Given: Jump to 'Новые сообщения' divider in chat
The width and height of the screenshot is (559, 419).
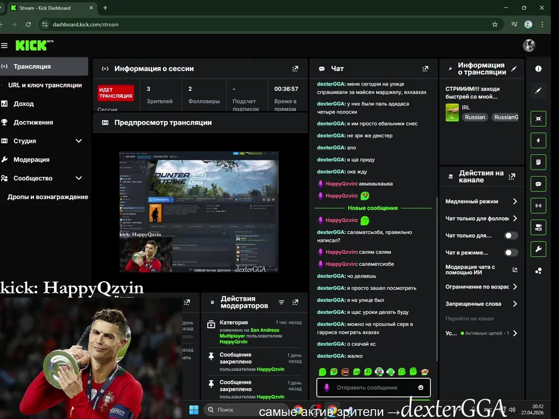Looking at the screenshot, I should (x=373, y=208).
